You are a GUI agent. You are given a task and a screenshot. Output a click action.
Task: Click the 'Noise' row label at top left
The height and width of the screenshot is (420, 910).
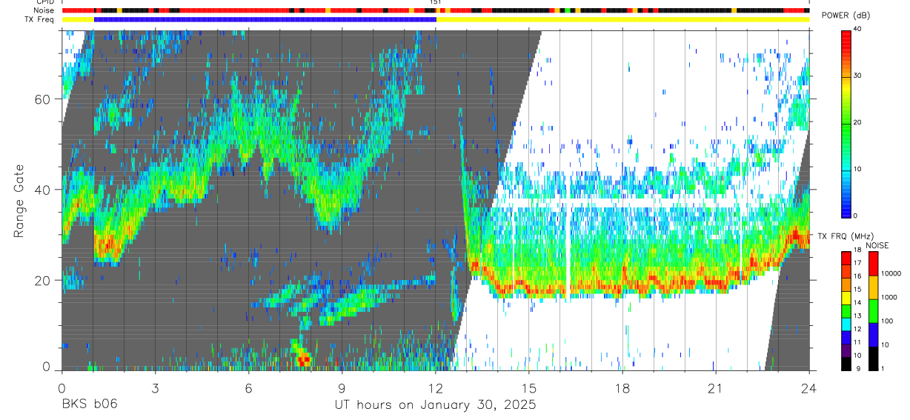click(43, 10)
